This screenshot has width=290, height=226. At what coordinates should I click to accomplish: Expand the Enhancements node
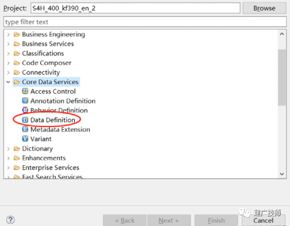pyautogui.click(x=8, y=158)
